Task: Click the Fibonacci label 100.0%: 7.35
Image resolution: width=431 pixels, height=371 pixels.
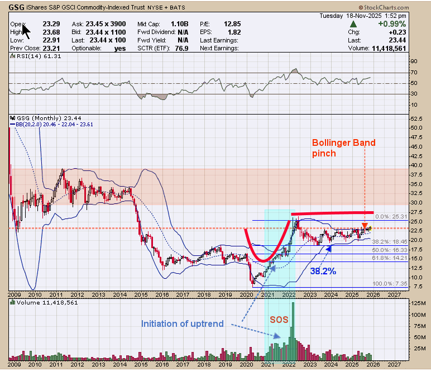Action: click(390, 283)
